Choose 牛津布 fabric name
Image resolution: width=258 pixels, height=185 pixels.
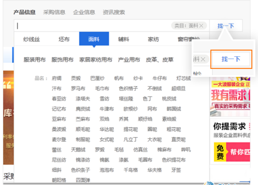pos(107,109)
